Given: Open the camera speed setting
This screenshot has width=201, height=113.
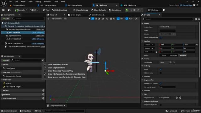Looking at the screenshot, I should point(137,19).
